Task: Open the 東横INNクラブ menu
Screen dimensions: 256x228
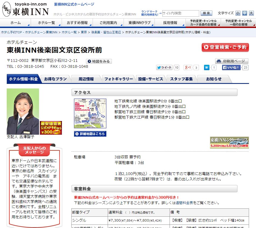Action: (139, 23)
